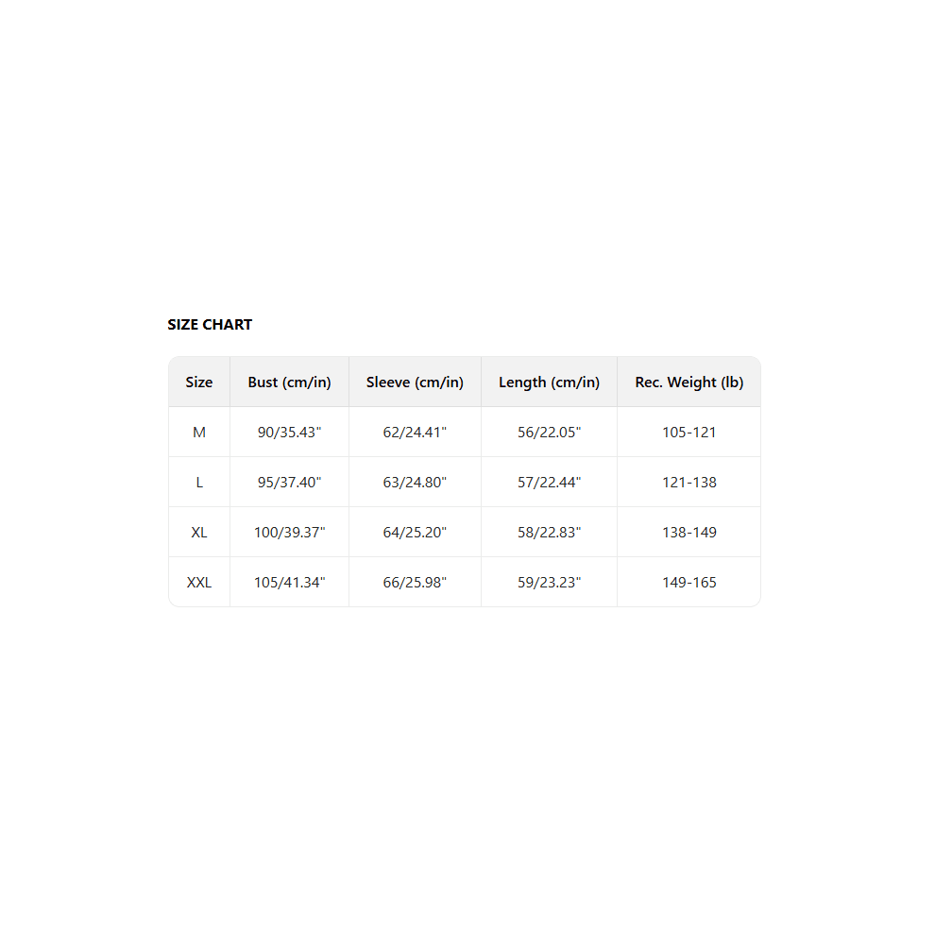Select the Bust (cm/in) column header

click(289, 382)
